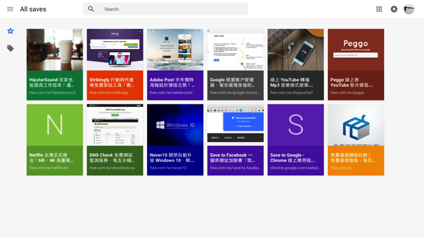
Task: Click the free.com.tw/peggo URL
Action: click(x=347, y=93)
